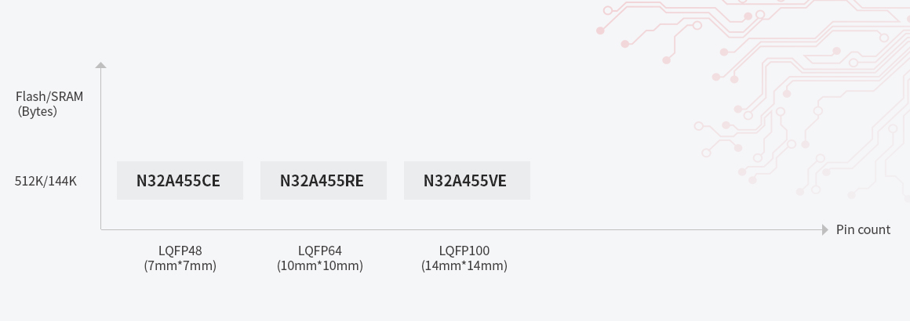
Task: Click the vertical axis arrowhead
Action: tap(101, 65)
